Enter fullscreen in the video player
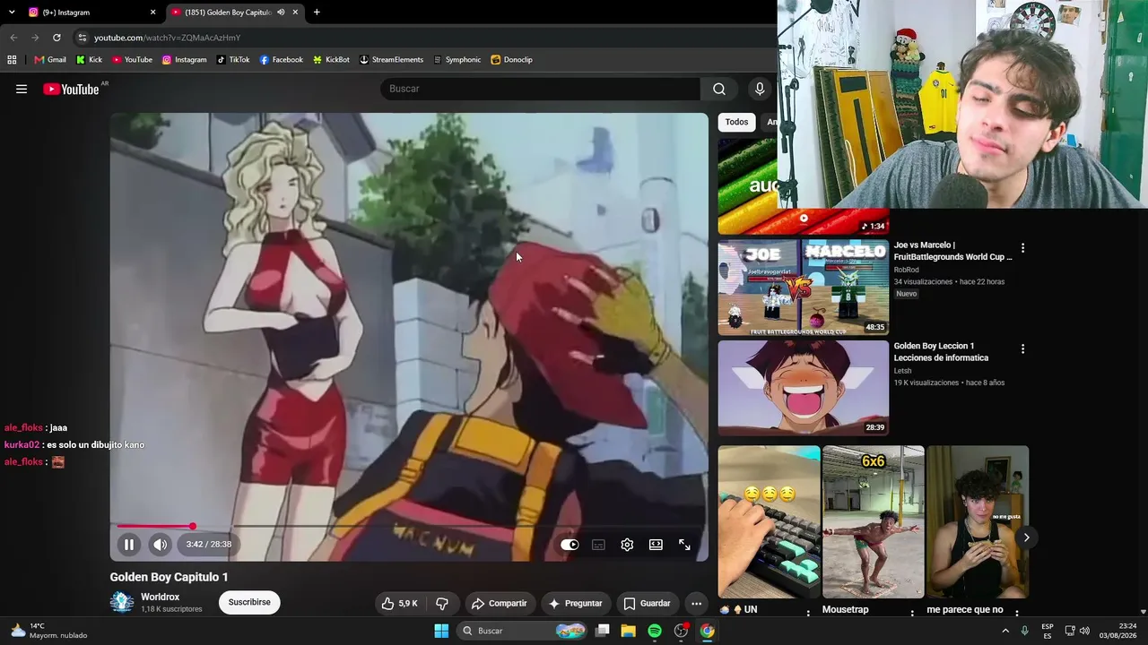Image resolution: width=1148 pixels, height=645 pixels. 684,544
